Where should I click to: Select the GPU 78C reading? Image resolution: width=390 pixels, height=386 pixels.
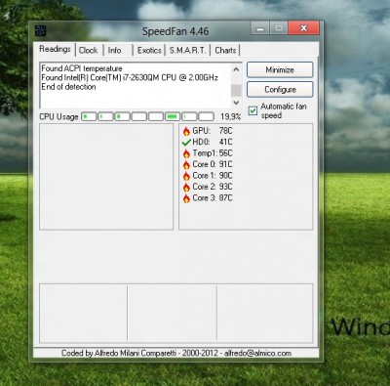pyautogui.click(x=213, y=131)
